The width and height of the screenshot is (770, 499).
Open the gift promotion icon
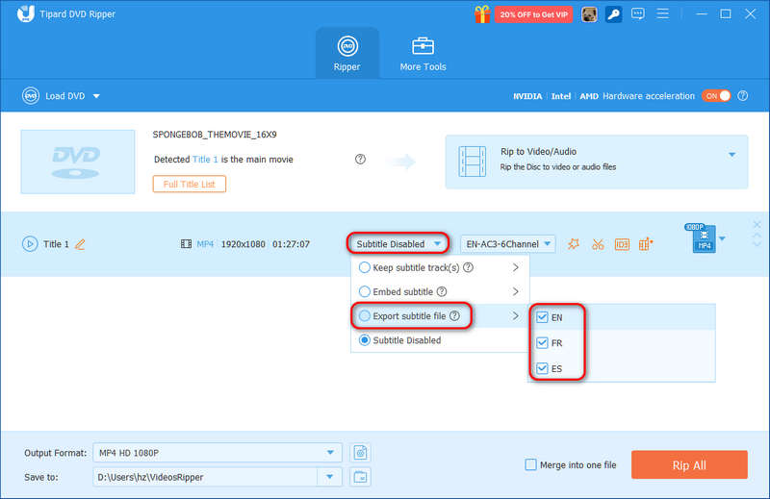tap(482, 14)
